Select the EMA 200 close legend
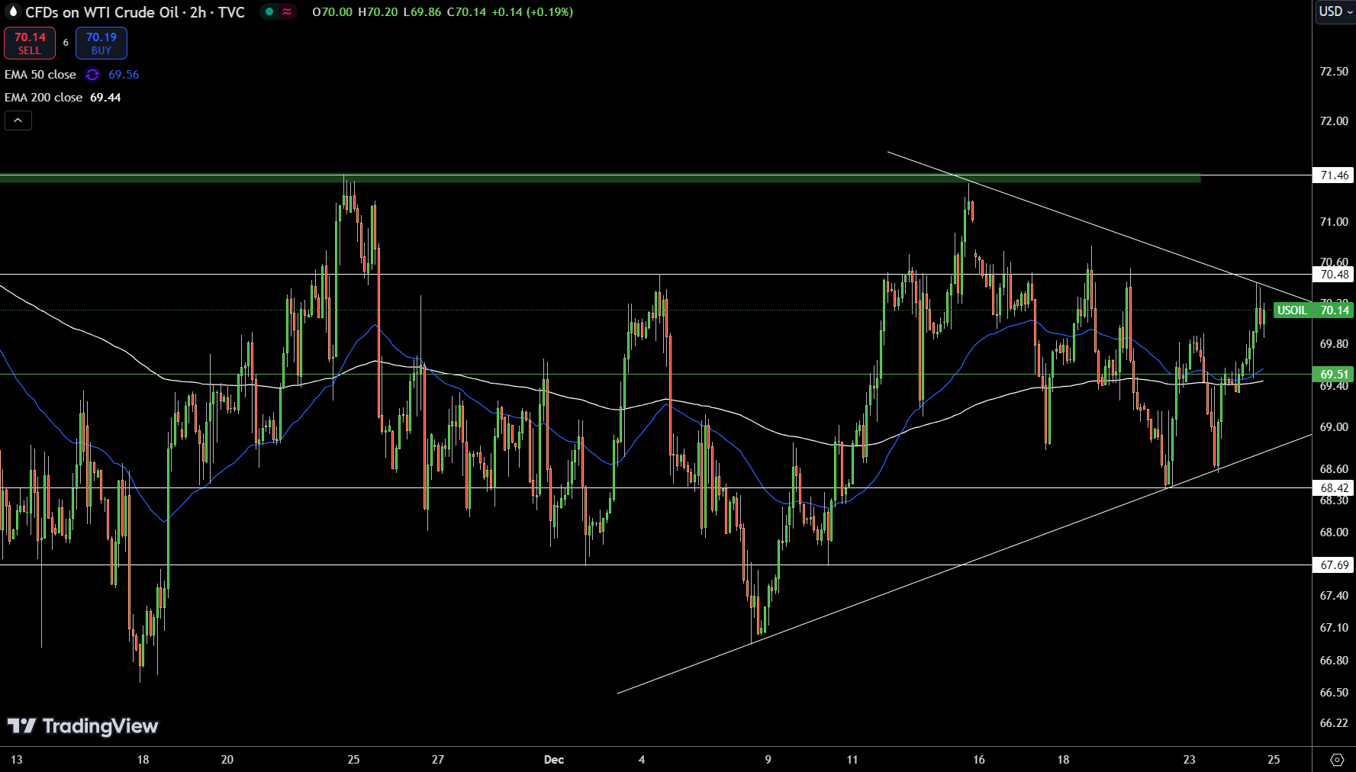 [x=43, y=98]
